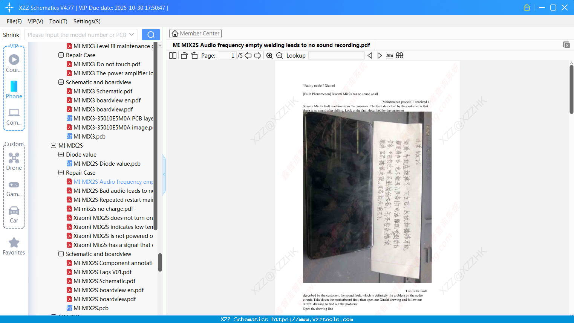The image size is (574, 323).
Task: Toggle the two-page layout view icon
Action: [173, 56]
